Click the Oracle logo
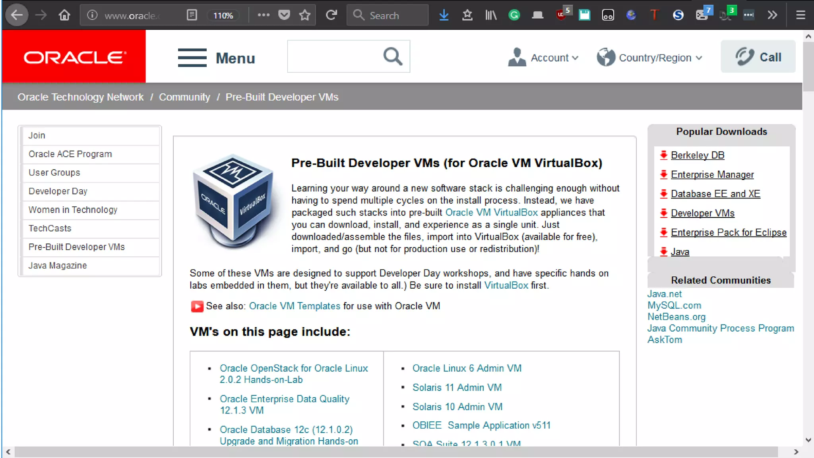814x458 pixels. [x=74, y=56]
